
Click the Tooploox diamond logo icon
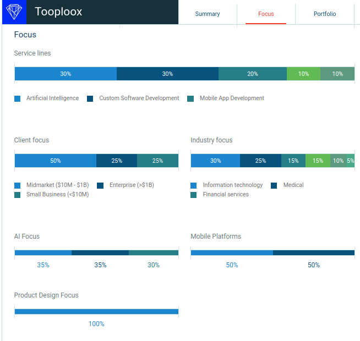tap(14, 12)
